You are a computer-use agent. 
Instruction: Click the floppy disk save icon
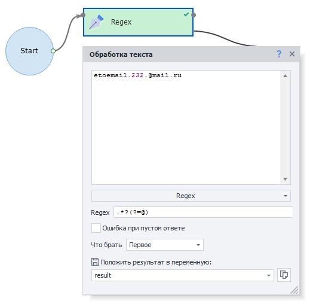click(x=95, y=262)
